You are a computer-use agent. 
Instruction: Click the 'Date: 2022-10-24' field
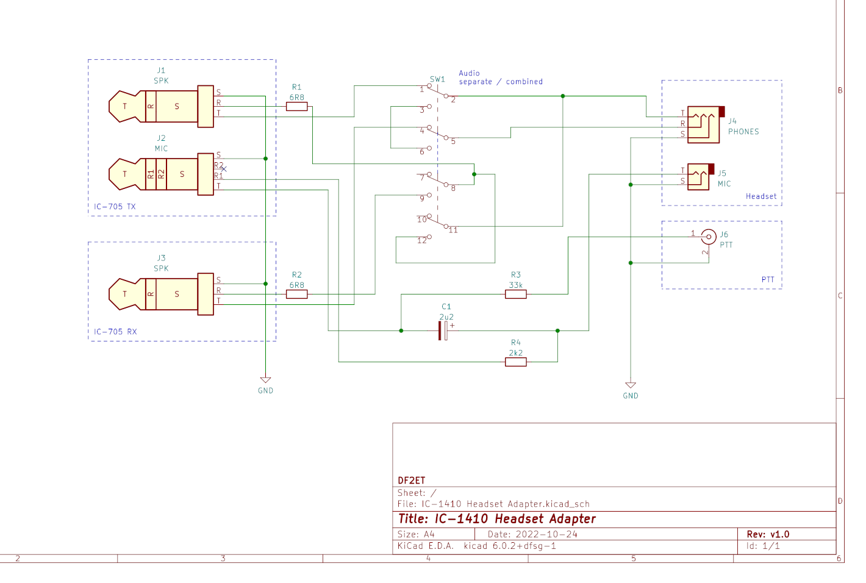click(532, 534)
